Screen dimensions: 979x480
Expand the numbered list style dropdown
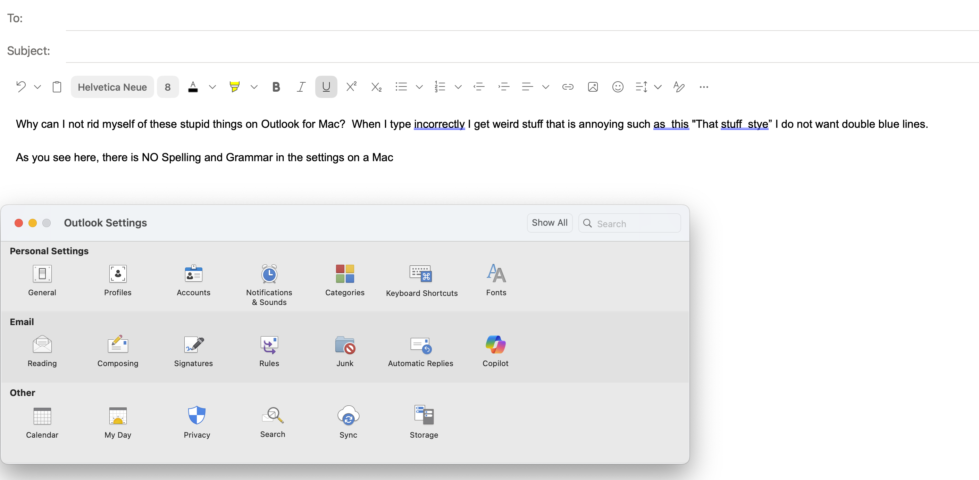point(458,87)
